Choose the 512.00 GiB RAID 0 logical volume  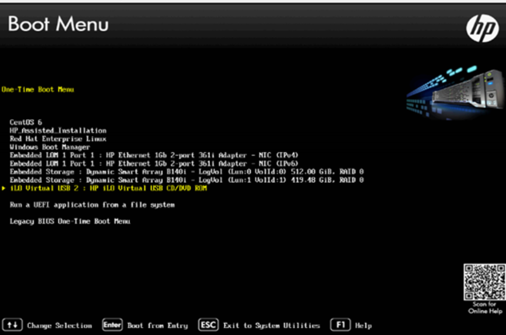[187, 172]
